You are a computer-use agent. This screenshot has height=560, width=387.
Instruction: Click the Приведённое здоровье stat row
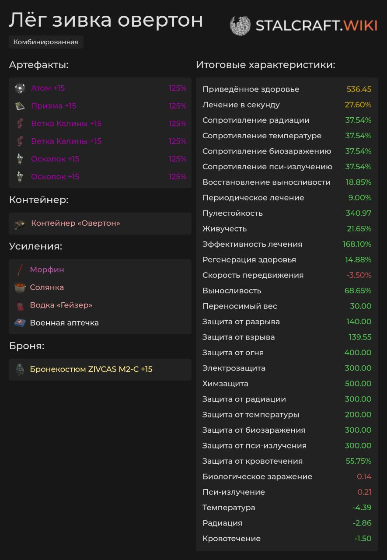click(287, 89)
